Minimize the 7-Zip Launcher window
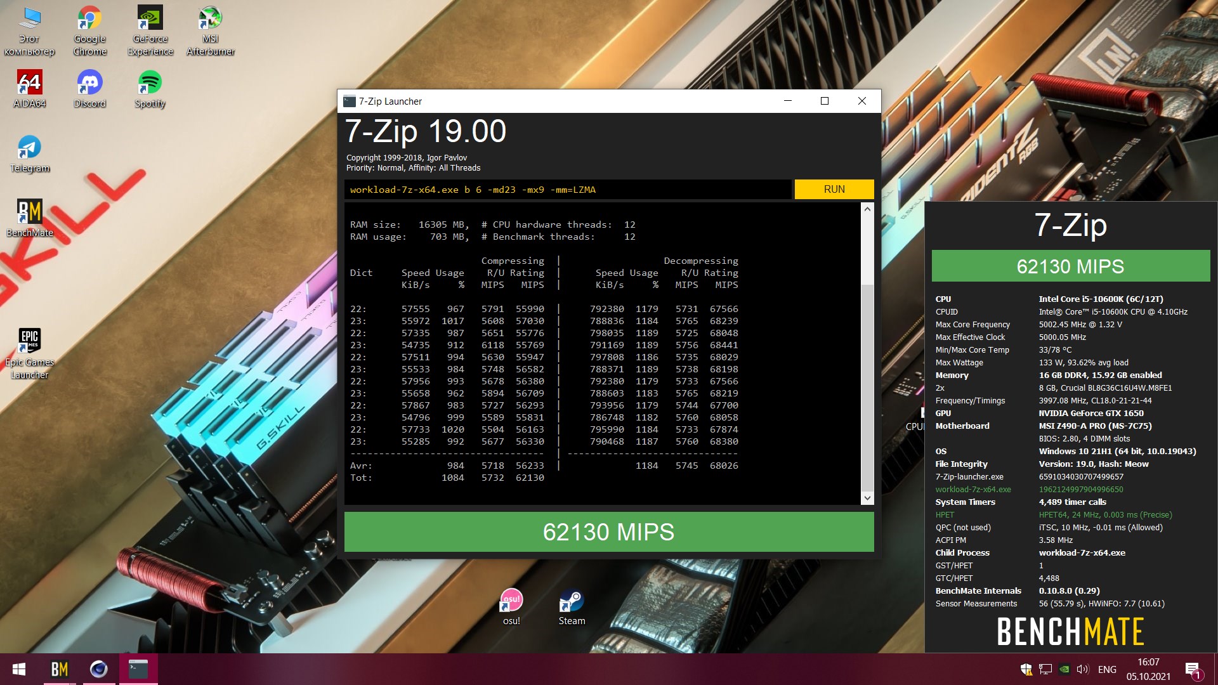 click(x=788, y=101)
